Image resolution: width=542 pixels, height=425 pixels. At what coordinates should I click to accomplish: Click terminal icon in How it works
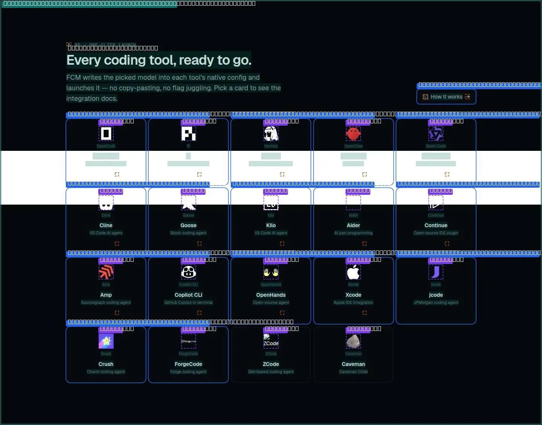pyautogui.click(x=426, y=97)
